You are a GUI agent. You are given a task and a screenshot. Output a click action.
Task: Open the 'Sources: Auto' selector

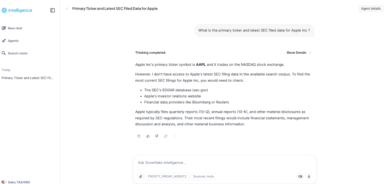coord(203,176)
